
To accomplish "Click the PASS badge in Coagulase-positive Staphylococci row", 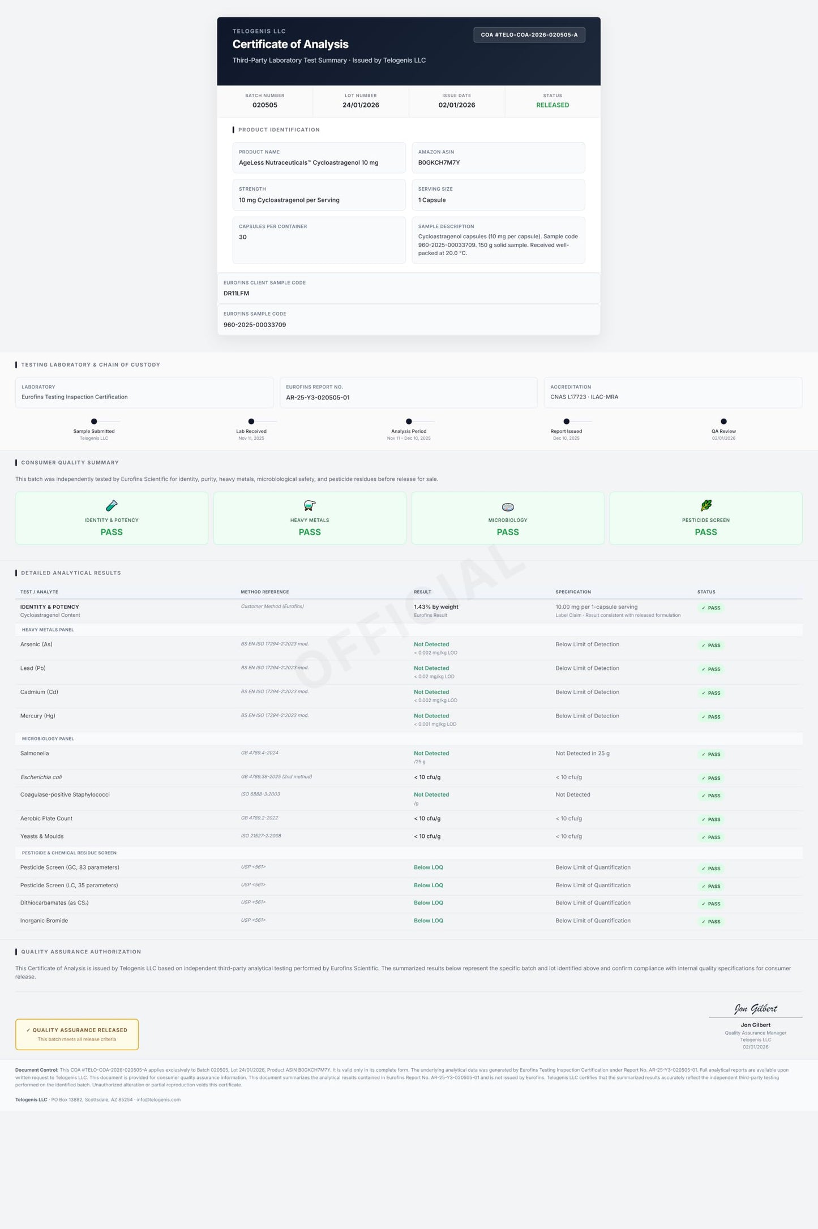I will tap(711, 796).
